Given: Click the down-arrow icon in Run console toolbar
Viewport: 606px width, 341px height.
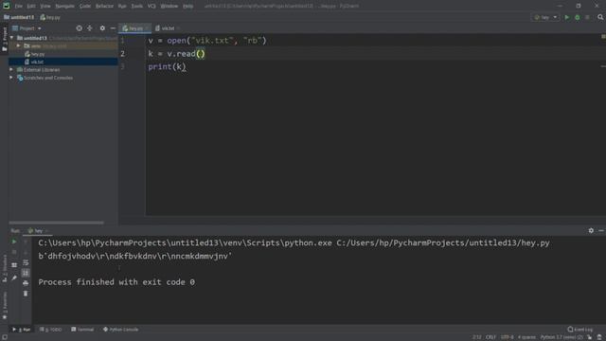Looking at the screenshot, I should 26,252.
